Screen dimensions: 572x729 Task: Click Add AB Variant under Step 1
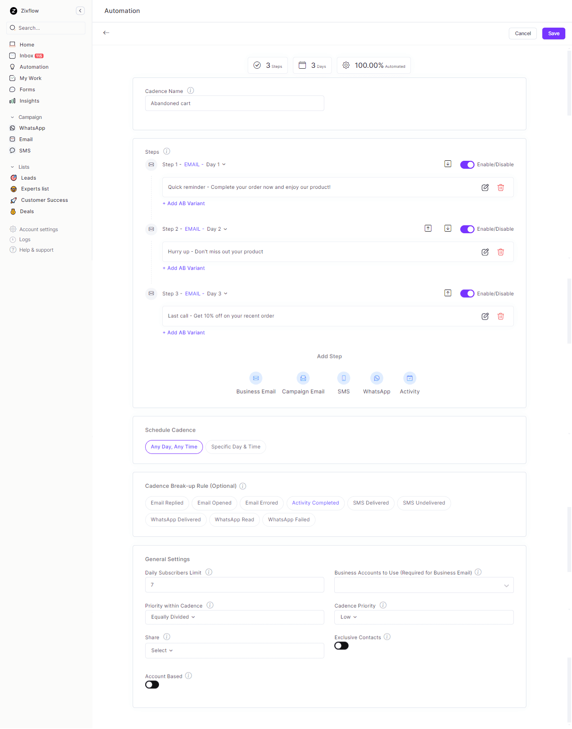(184, 204)
